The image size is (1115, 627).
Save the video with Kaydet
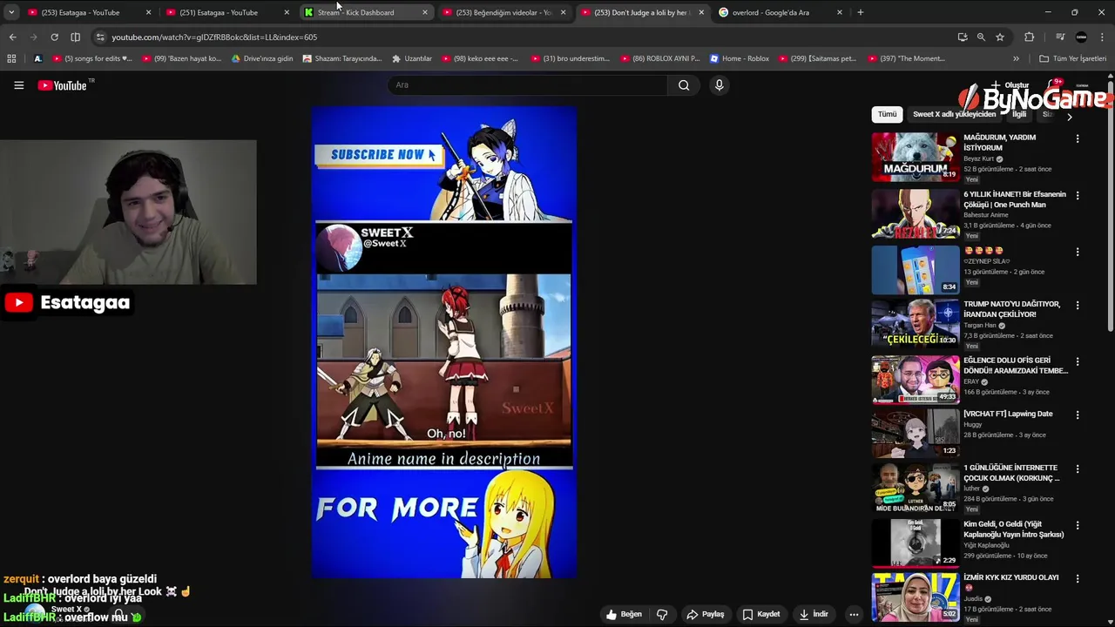tap(760, 614)
